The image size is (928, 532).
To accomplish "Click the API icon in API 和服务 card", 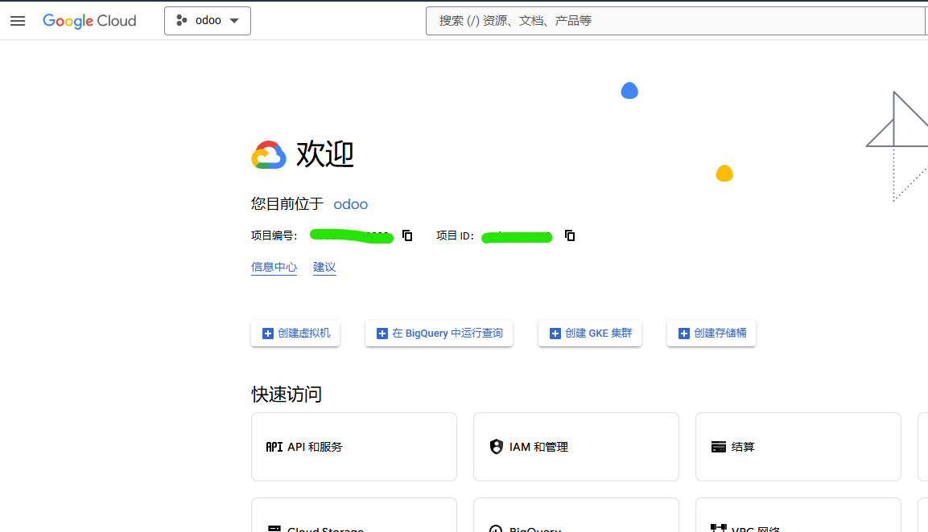I will 274,447.
